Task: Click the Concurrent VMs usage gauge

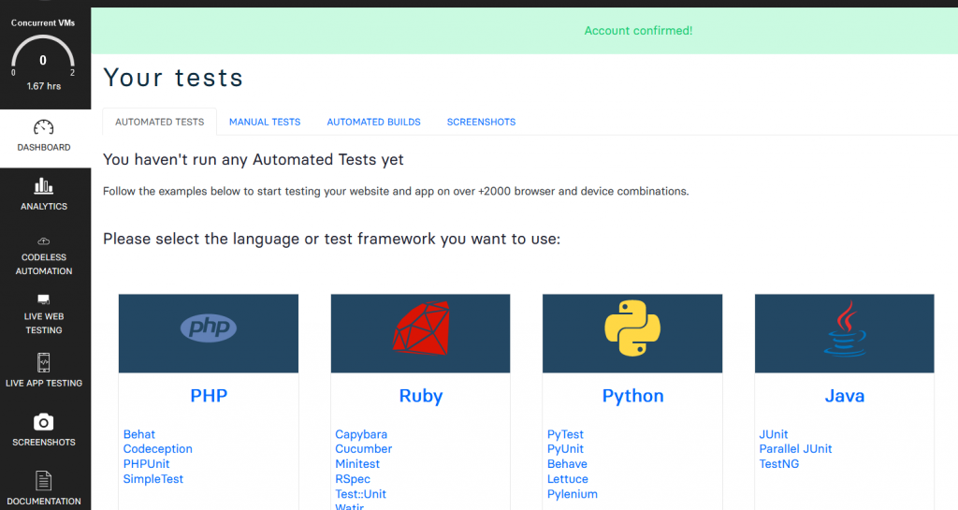Action: 43,59
